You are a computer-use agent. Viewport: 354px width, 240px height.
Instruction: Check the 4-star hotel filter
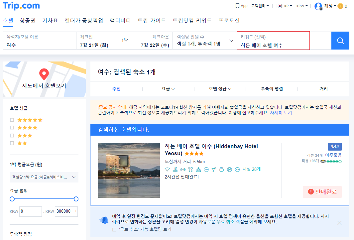[12, 128]
